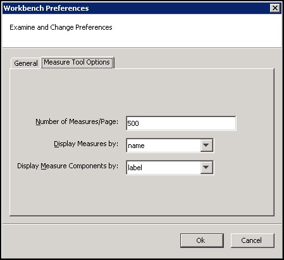Viewport: 284px width, 260px height.
Task: Click the Number of Measures/Page label
Action: [x=77, y=122]
